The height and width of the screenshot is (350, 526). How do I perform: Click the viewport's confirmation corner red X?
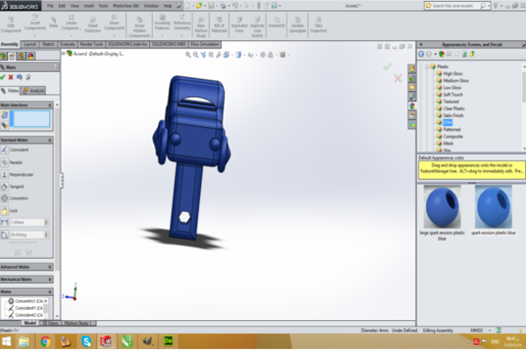[x=398, y=79]
